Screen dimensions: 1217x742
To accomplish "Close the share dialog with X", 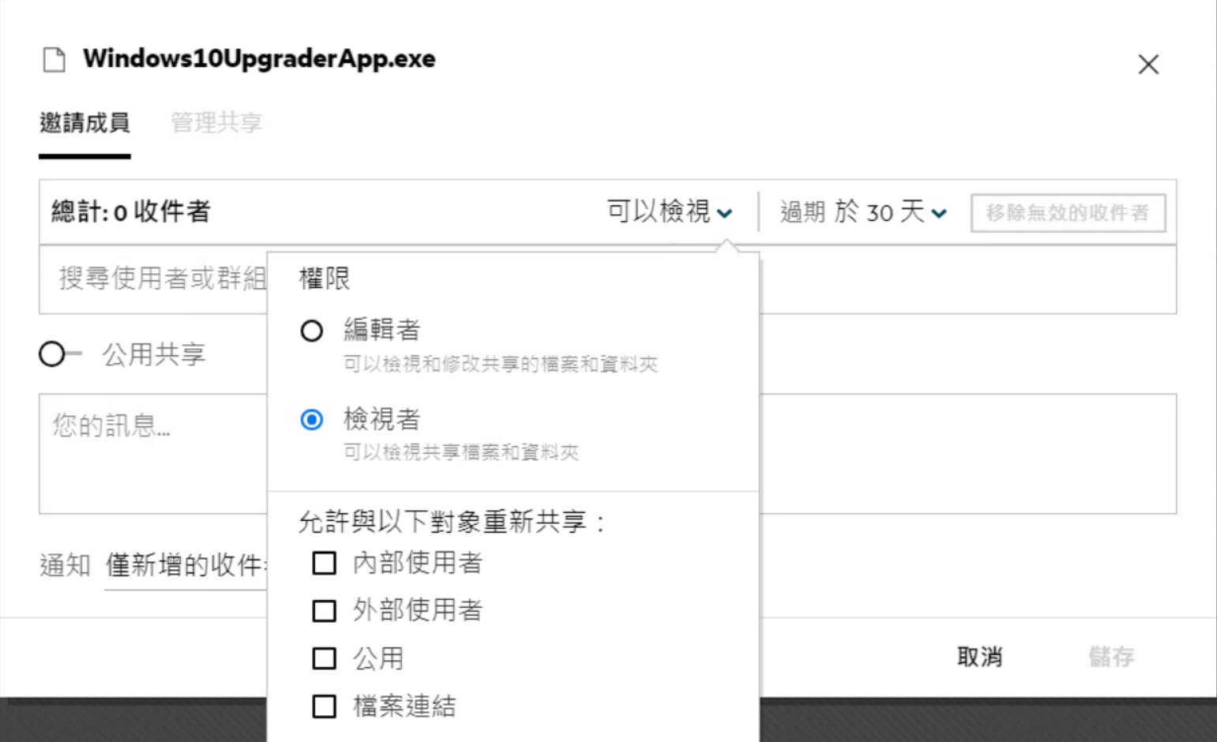I will point(1148,64).
